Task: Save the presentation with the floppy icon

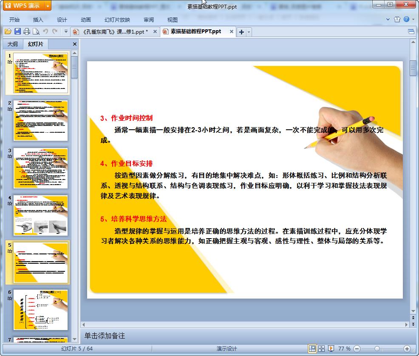Action: (17, 31)
